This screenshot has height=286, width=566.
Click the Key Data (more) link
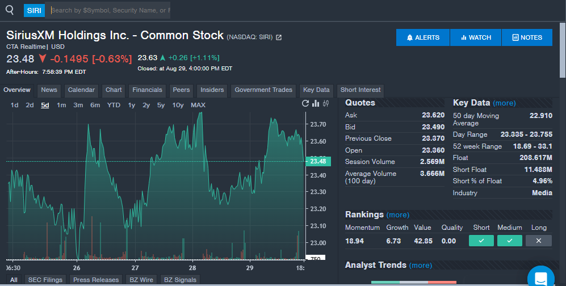(504, 103)
